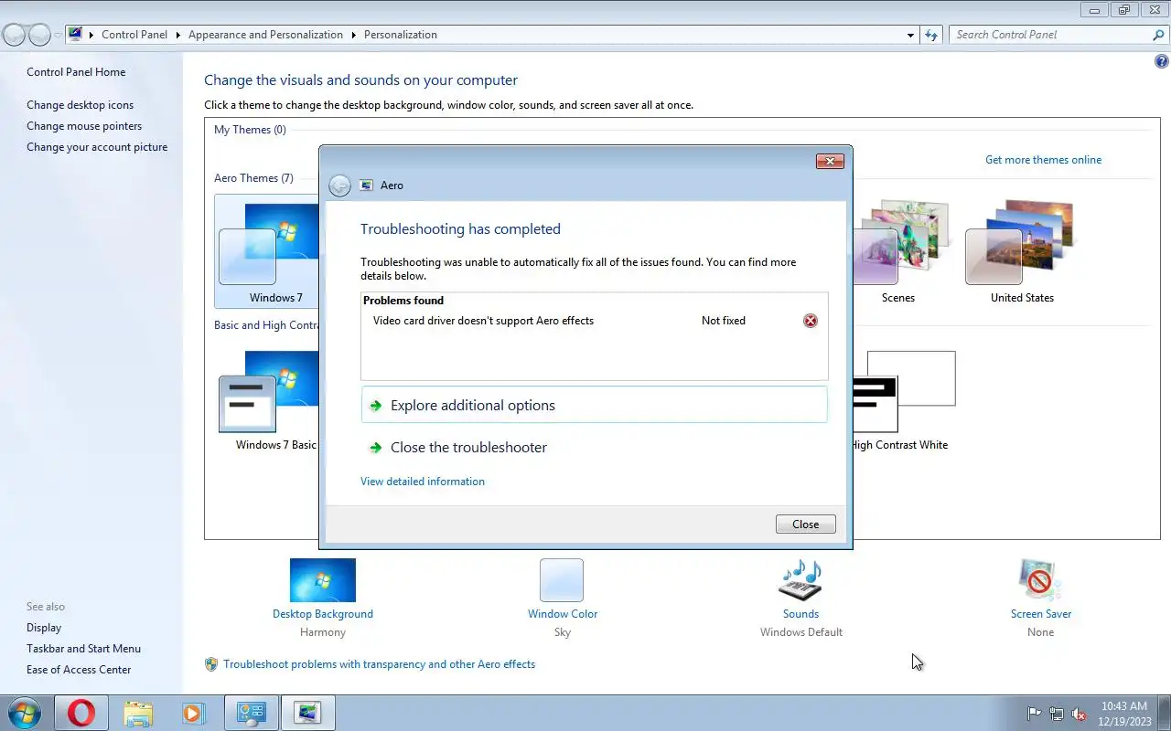Click the Personalization breadcrumb
The width and height of the screenshot is (1171, 731).
point(401,35)
